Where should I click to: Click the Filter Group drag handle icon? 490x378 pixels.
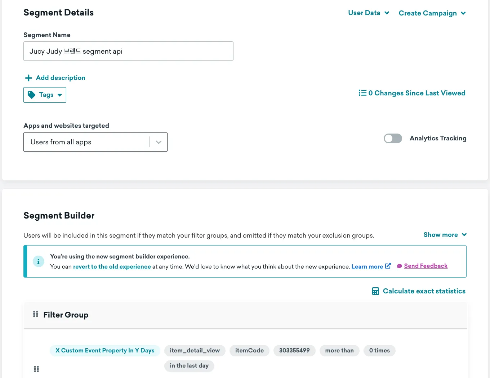click(x=36, y=314)
